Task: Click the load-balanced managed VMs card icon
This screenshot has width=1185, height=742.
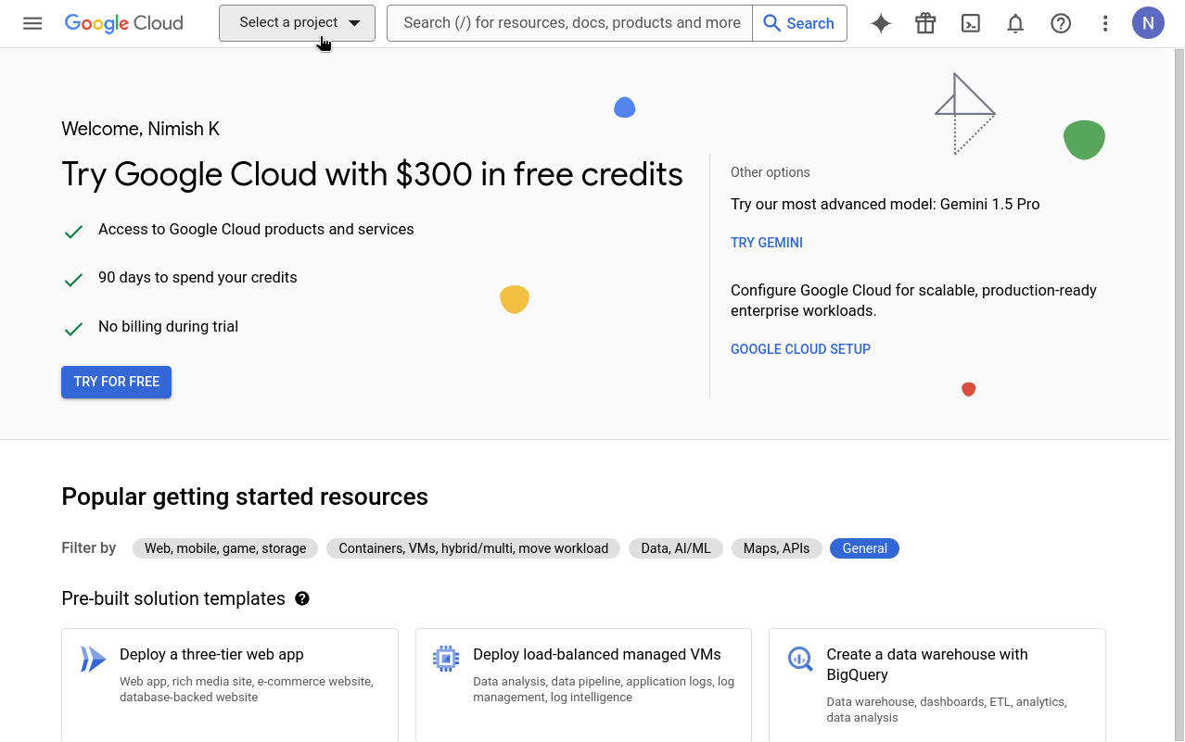Action: coord(445,658)
